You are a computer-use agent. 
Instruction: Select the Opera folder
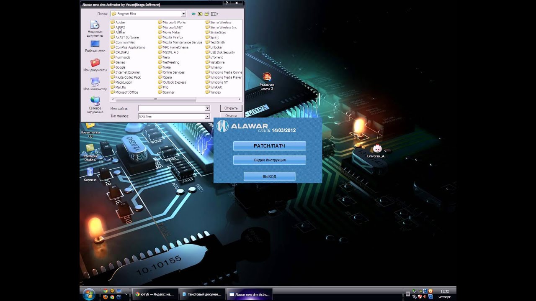coord(165,77)
